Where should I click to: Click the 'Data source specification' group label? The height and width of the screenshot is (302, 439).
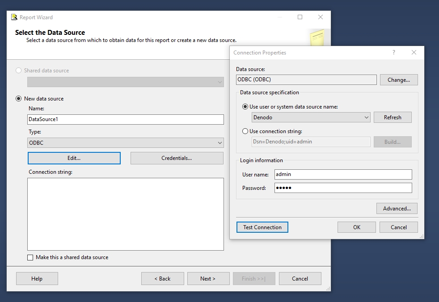tap(269, 92)
